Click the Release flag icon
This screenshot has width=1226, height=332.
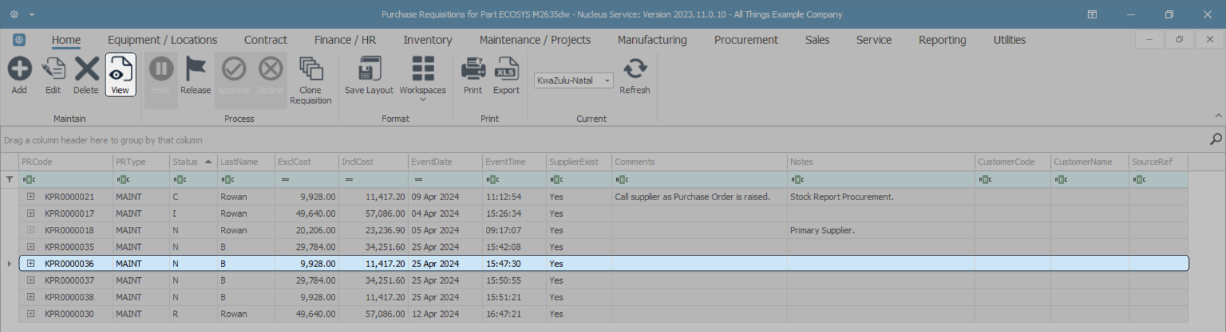click(195, 69)
